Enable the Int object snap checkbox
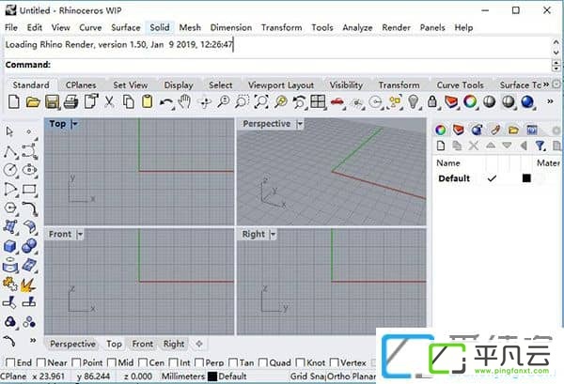564x384 pixels. pyautogui.click(x=173, y=362)
